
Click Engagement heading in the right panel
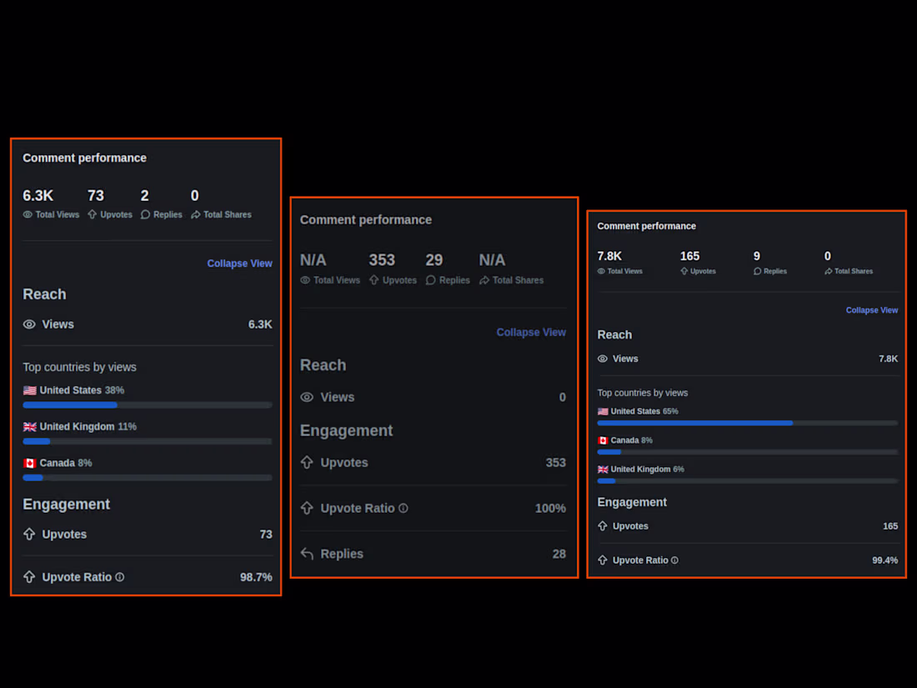click(632, 502)
